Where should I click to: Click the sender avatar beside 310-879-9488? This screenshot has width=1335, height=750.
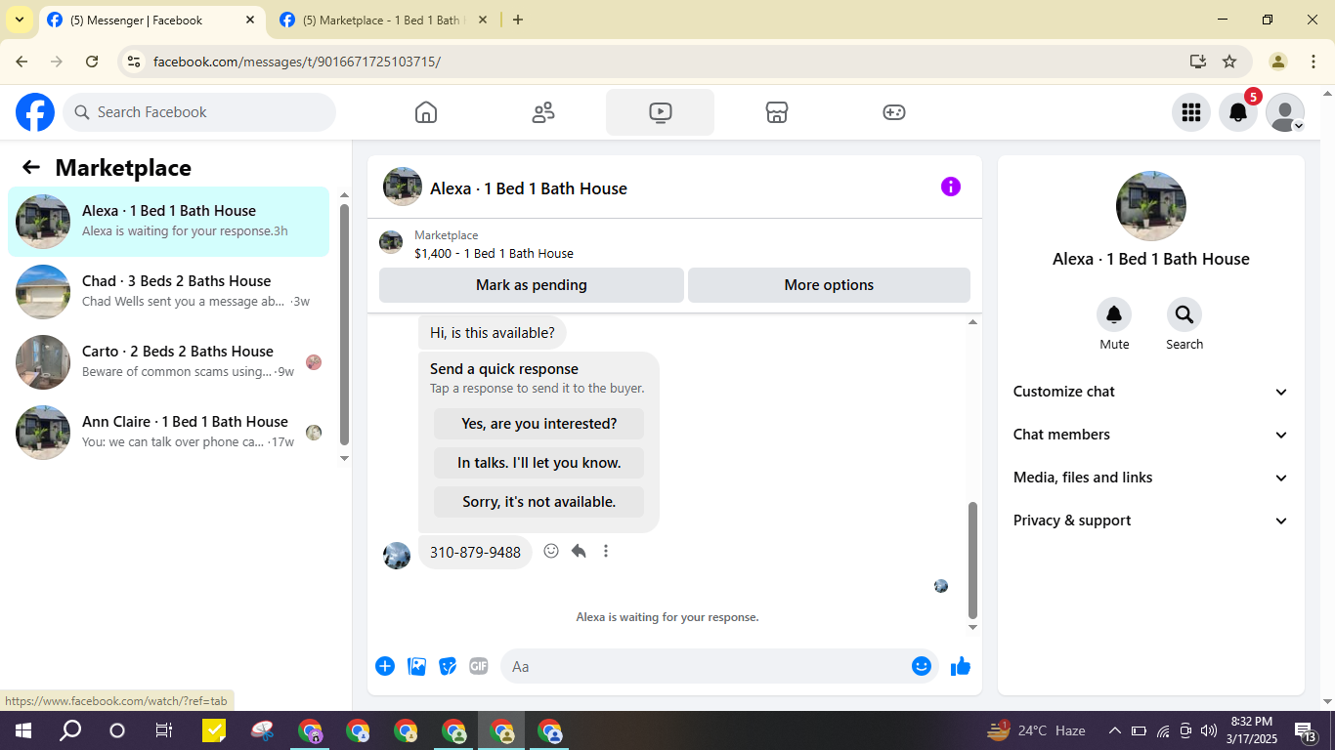(x=397, y=556)
